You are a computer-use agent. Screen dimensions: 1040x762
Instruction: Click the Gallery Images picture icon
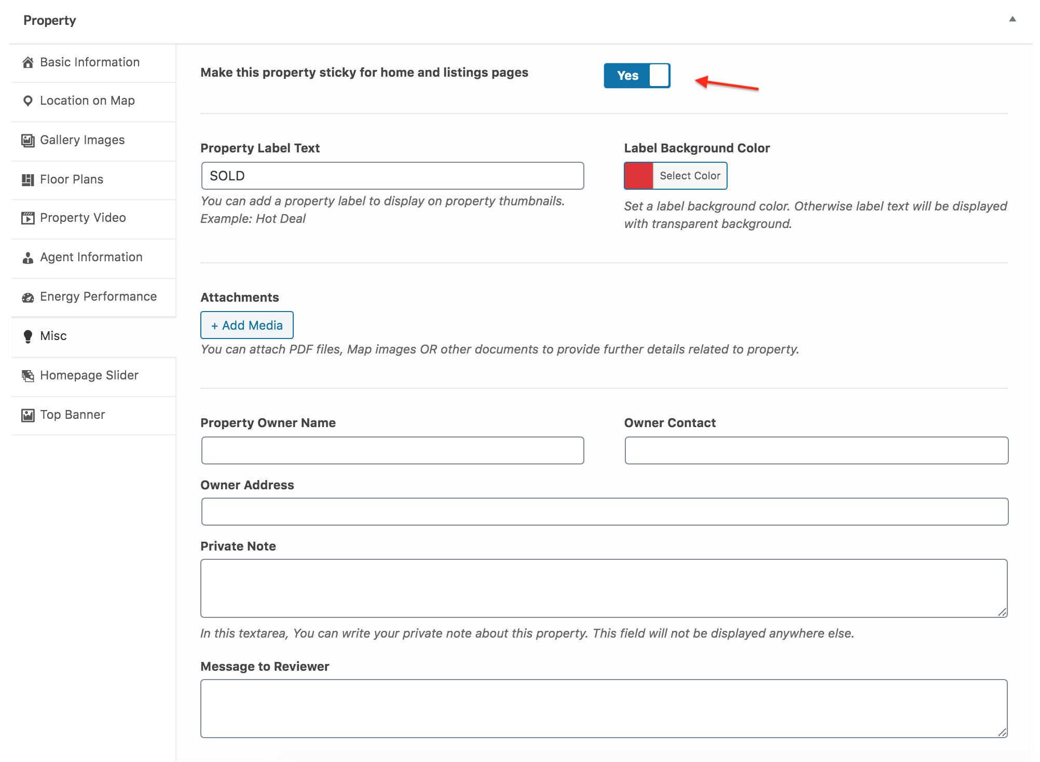[28, 140]
